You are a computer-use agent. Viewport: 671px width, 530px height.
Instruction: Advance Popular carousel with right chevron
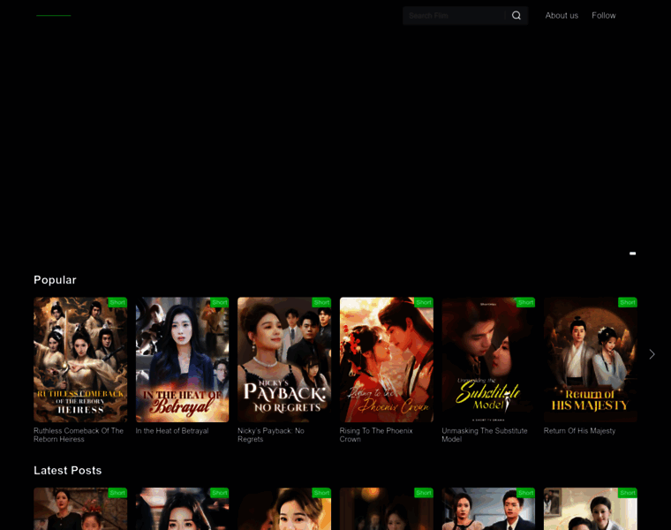pyautogui.click(x=652, y=354)
